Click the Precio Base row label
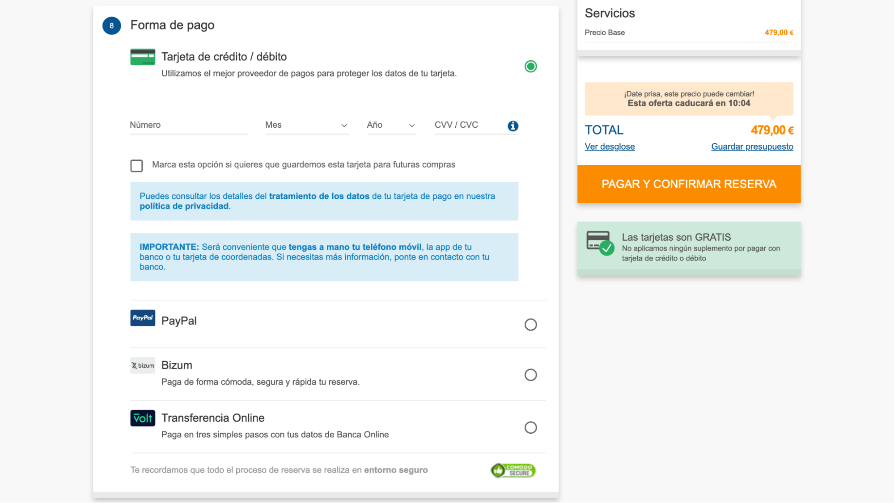Viewport: 894px width, 503px height. tap(605, 33)
